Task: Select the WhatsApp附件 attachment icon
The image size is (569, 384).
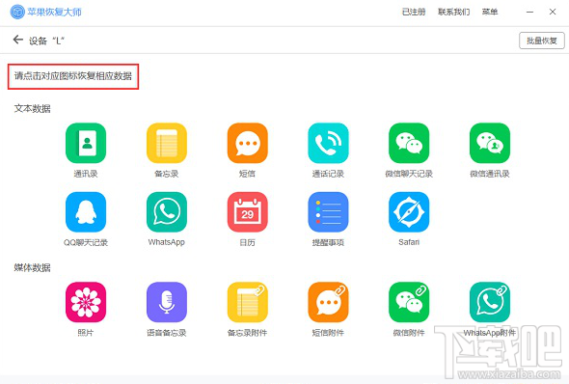Action: (x=490, y=302)
